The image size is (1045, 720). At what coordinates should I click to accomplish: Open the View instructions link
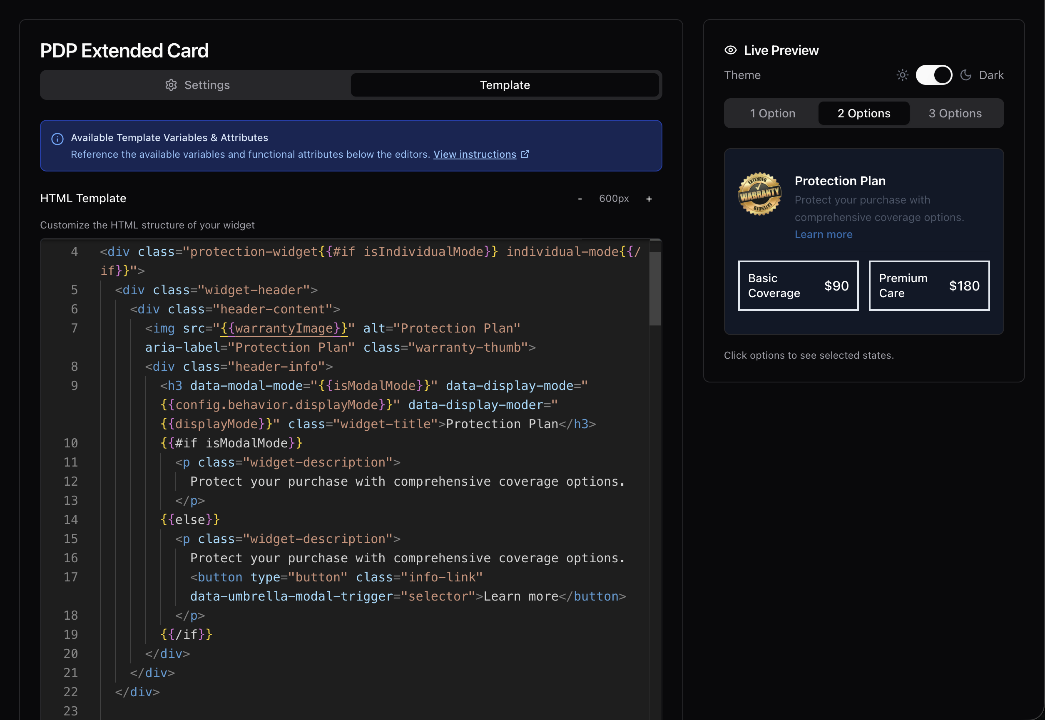pos(475,154)
